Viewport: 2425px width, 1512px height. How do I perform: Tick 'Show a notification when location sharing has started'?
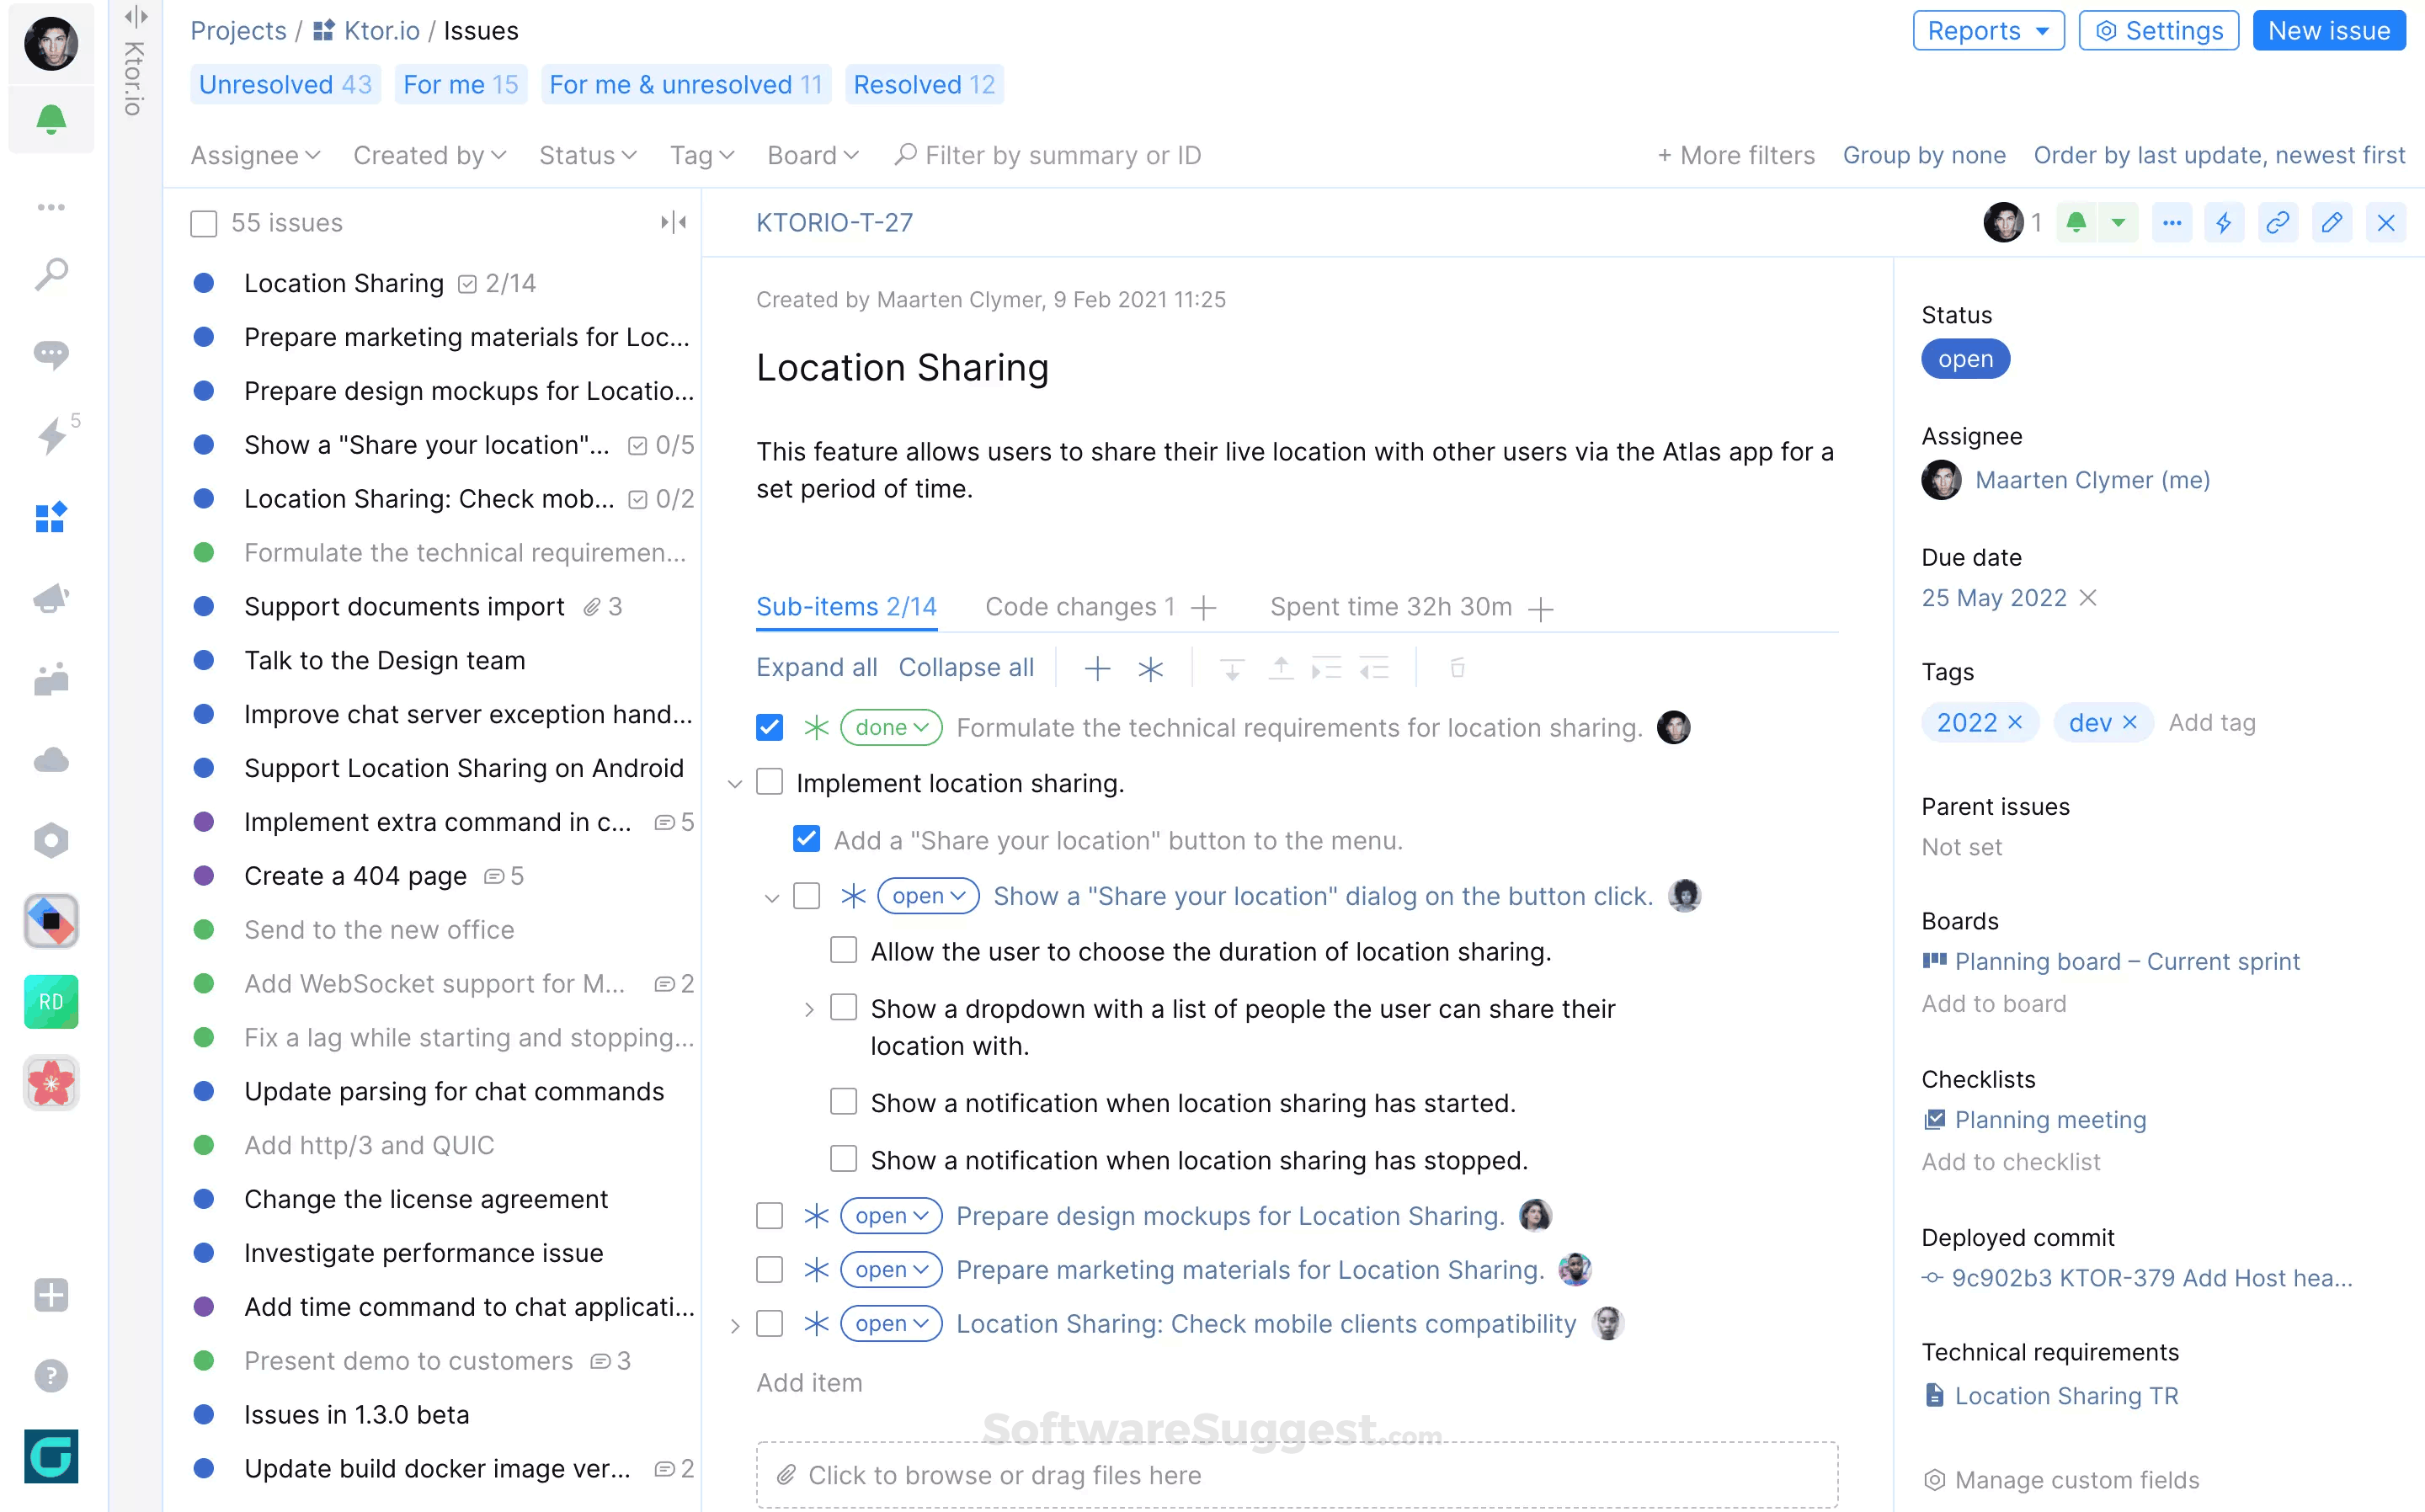point(843,1102)
